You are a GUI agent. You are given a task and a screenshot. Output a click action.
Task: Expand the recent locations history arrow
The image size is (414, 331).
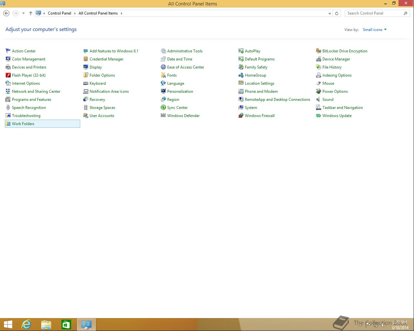[x=23, y=13]
